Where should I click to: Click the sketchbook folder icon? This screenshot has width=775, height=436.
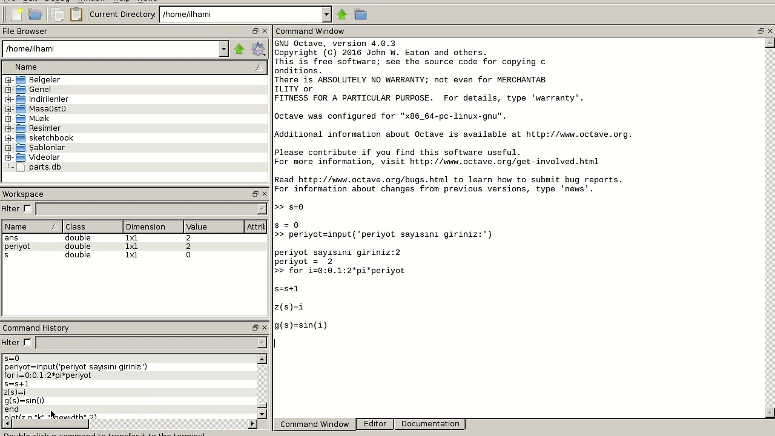coord(21,138)
